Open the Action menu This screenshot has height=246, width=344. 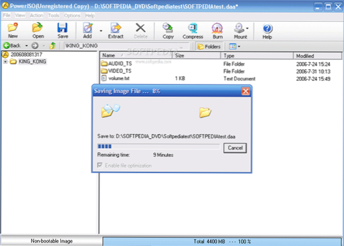[36, 15]
